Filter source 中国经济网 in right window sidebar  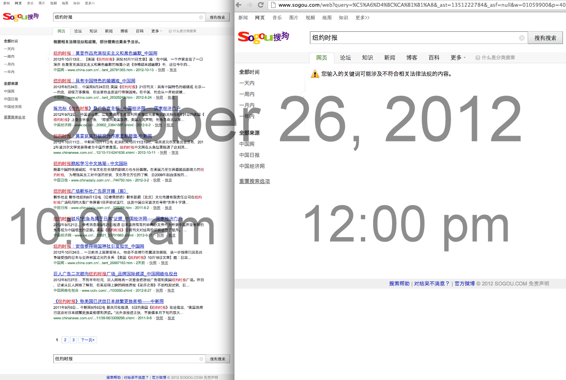252,166
